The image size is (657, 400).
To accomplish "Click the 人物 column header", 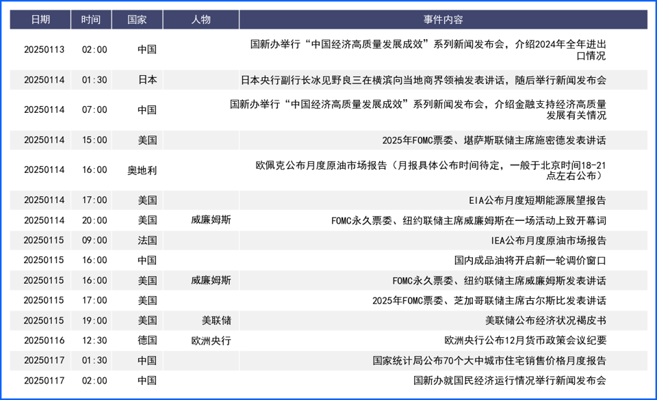I will click(x=201, y=20).
